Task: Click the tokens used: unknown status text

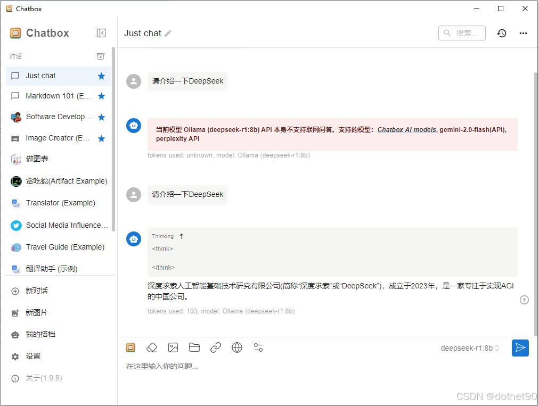Action: click(228, 155)
